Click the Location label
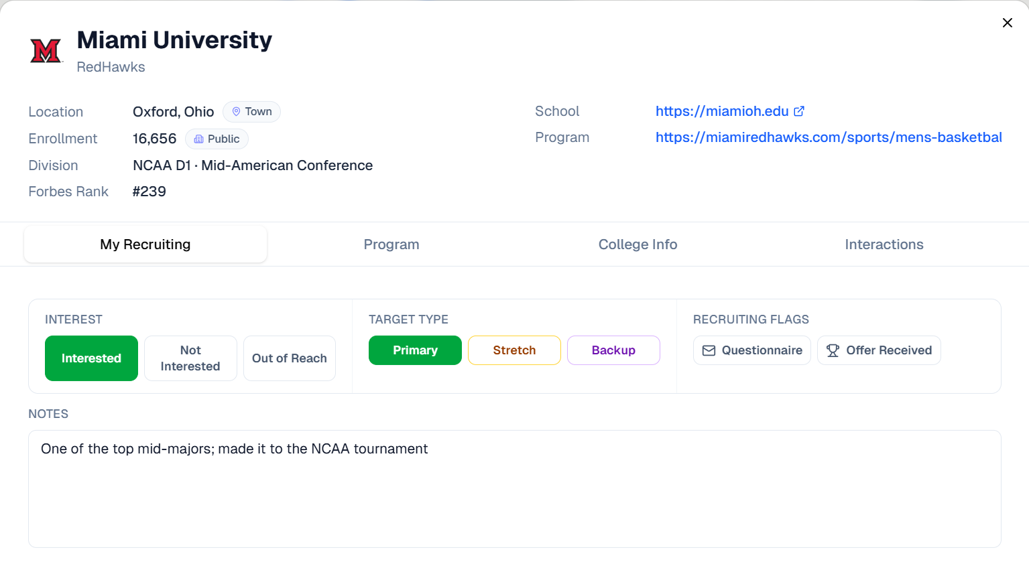Image resolution: width=1029 pixels, height=566 pixels. (56, 112)
